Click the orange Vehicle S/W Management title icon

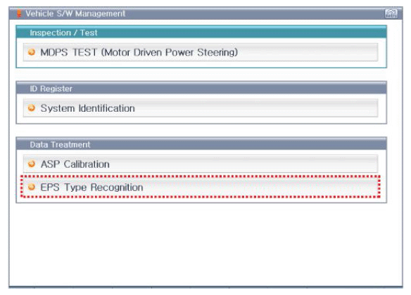point(19,13)
